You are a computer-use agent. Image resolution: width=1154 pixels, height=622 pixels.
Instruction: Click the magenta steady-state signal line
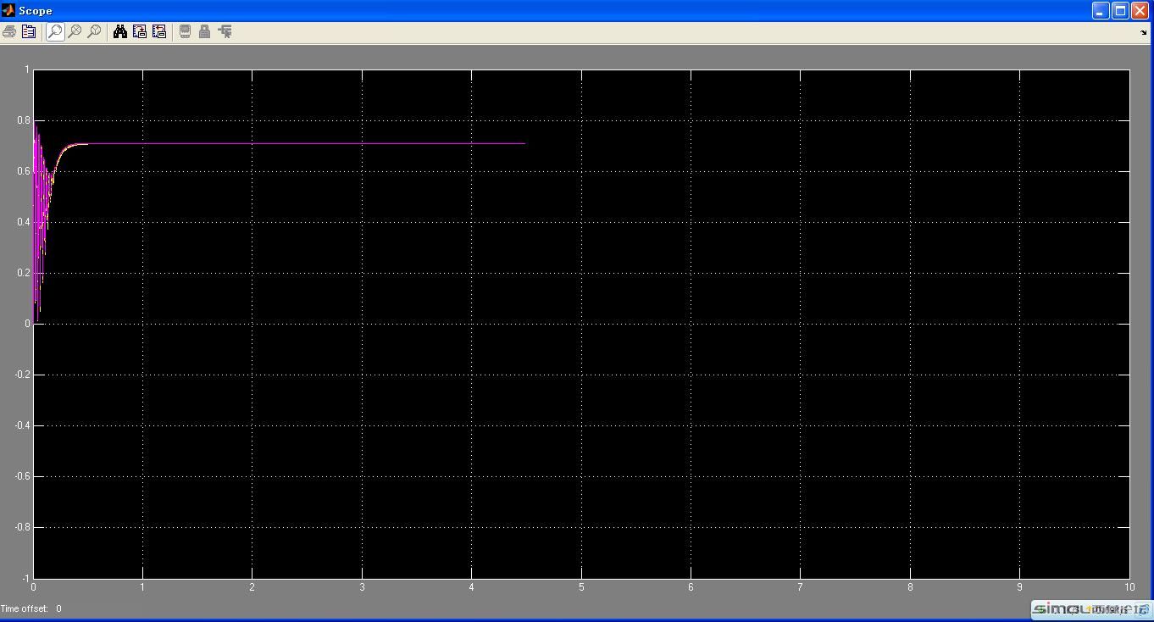pyautogui.click(x=305, y=143)
